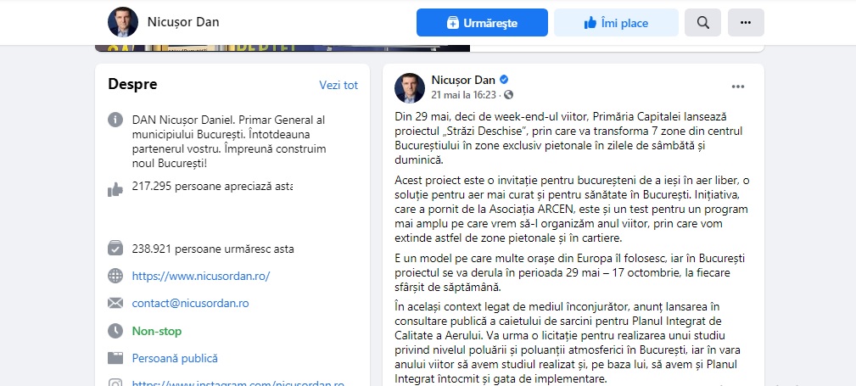Click the envelope email icon

115,303
